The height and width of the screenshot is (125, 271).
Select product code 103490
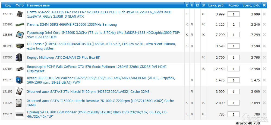pos(8,46)
